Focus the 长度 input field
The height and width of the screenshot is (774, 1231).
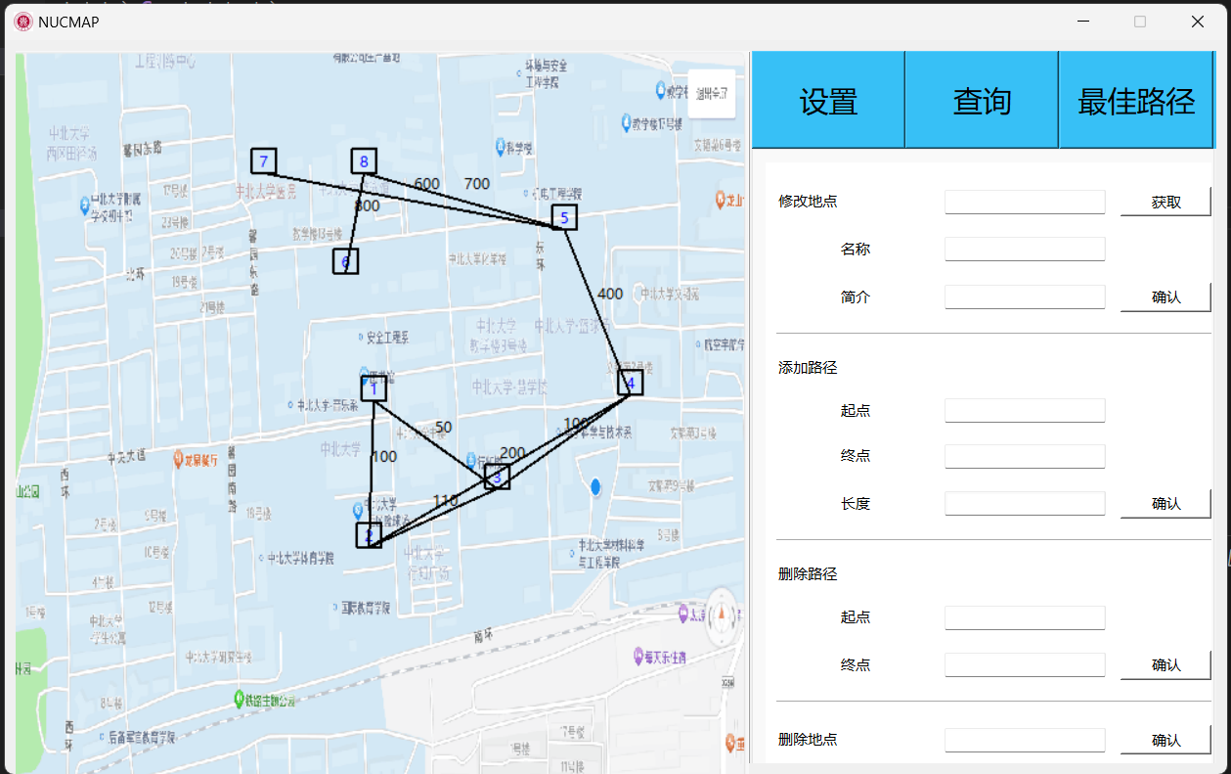point(1025,503)
